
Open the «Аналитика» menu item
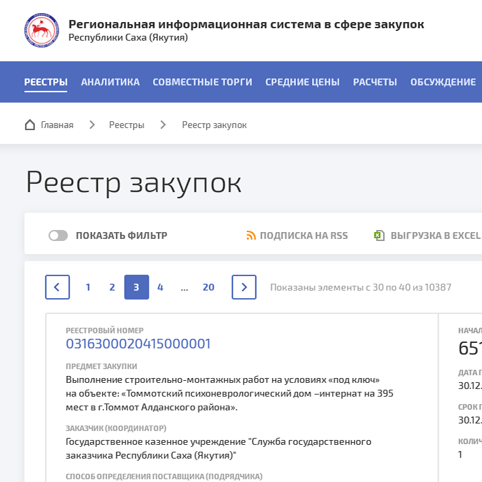coord(110,82)
